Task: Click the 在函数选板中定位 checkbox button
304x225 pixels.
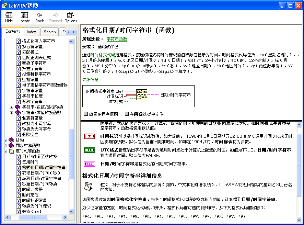Action: [x=127, y=114]
